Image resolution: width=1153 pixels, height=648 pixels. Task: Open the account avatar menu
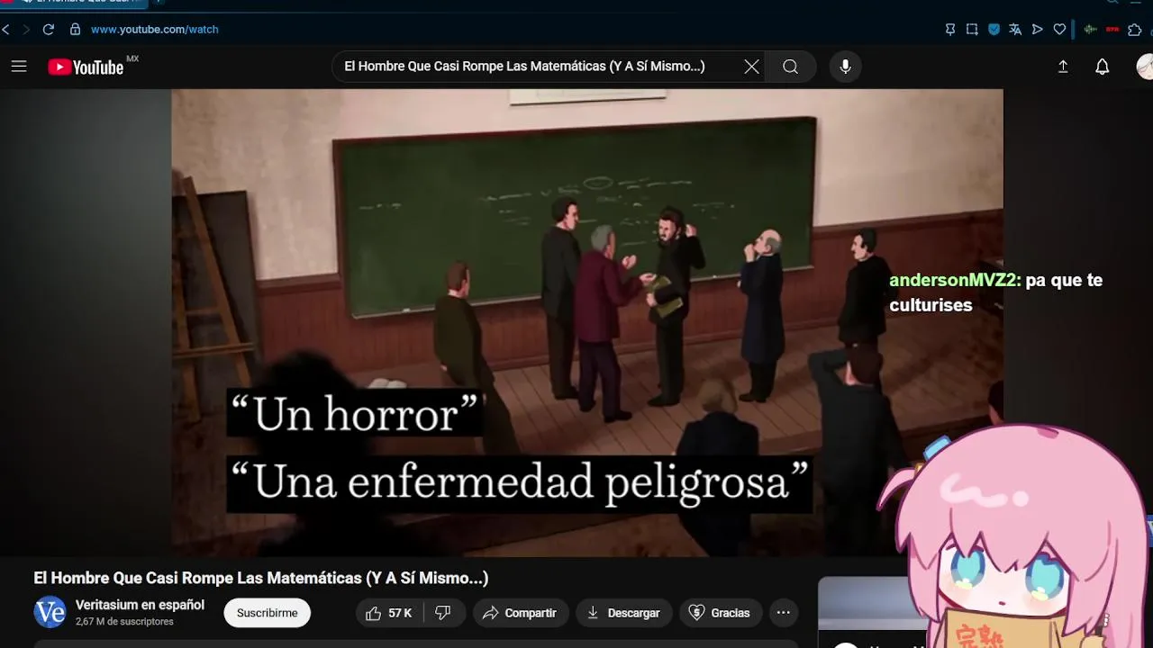pyautogui.click(x=1146, y=67)
